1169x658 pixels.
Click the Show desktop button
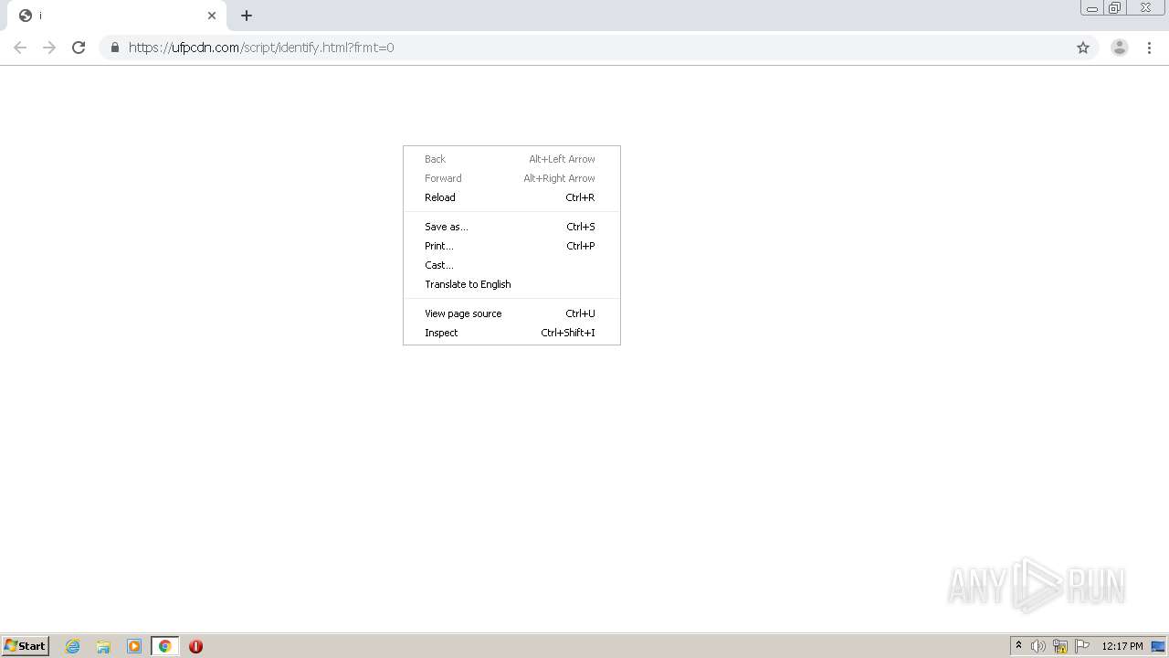1159,646
